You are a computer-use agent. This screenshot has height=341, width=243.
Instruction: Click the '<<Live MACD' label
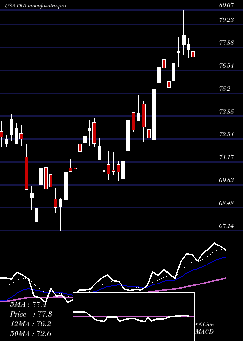205,328
